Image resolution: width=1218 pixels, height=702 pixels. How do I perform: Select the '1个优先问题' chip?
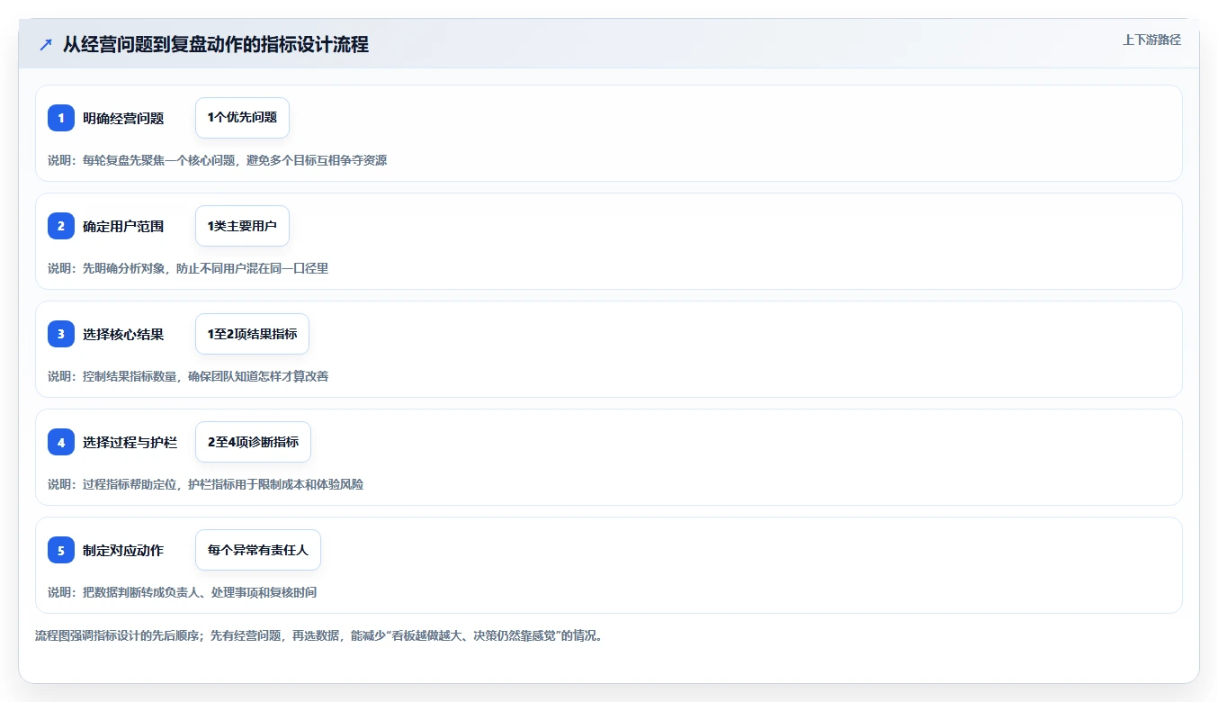(x=242, y=118)
